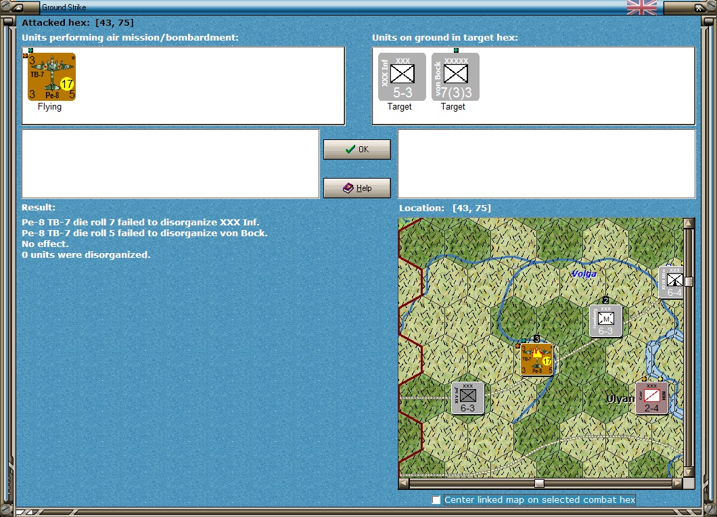
Task: Click the mechanized 6-3 unit on map
Action: pyautogui.click(x=605, y=321)
